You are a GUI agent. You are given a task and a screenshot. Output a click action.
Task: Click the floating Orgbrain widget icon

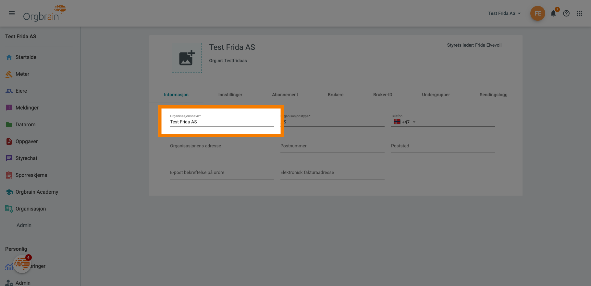point(22,264)
